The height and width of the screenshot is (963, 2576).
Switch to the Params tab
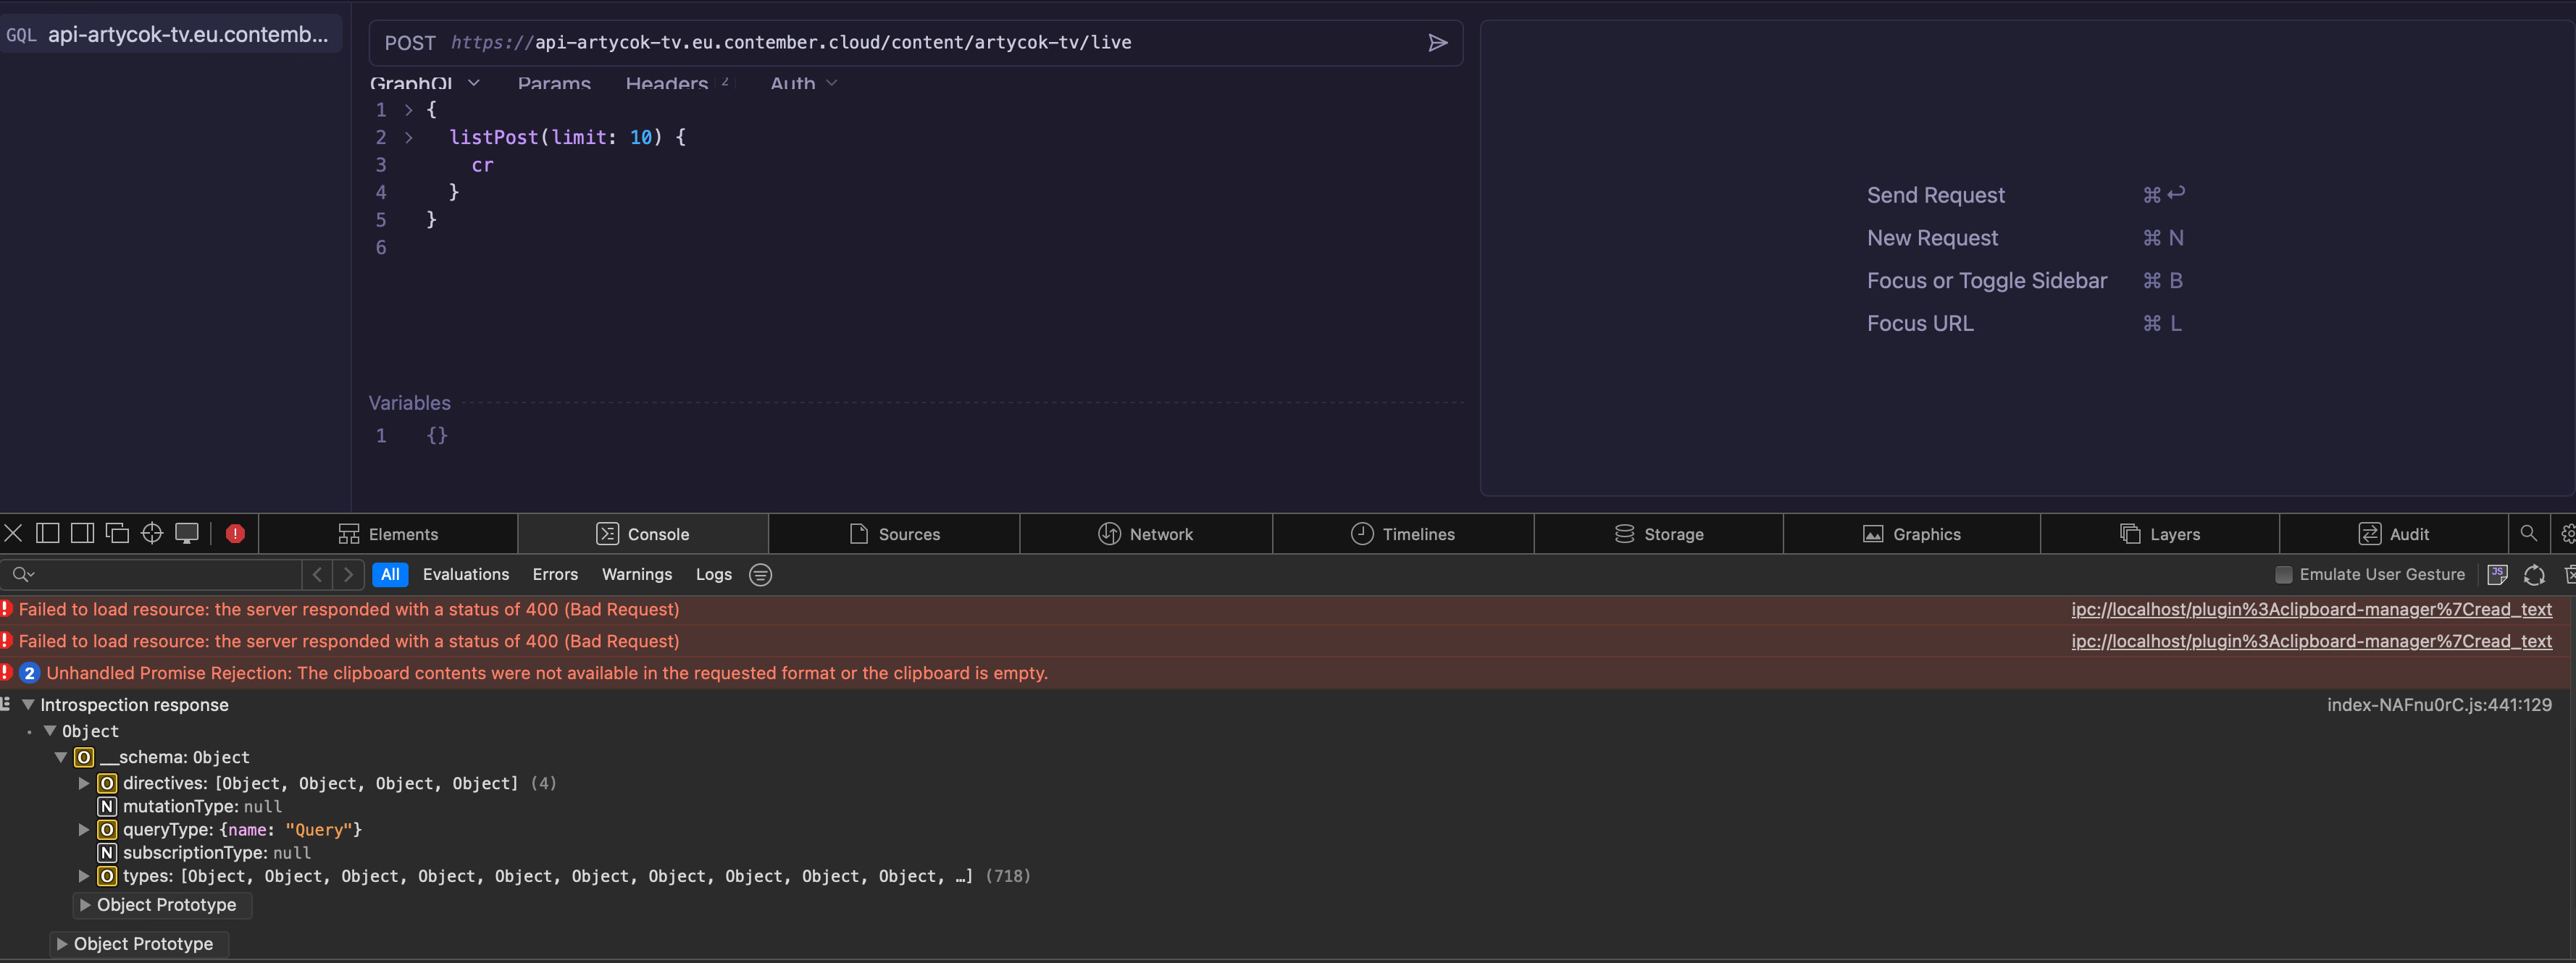554,83
